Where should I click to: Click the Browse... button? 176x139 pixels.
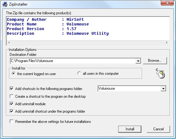pos(155,61)
